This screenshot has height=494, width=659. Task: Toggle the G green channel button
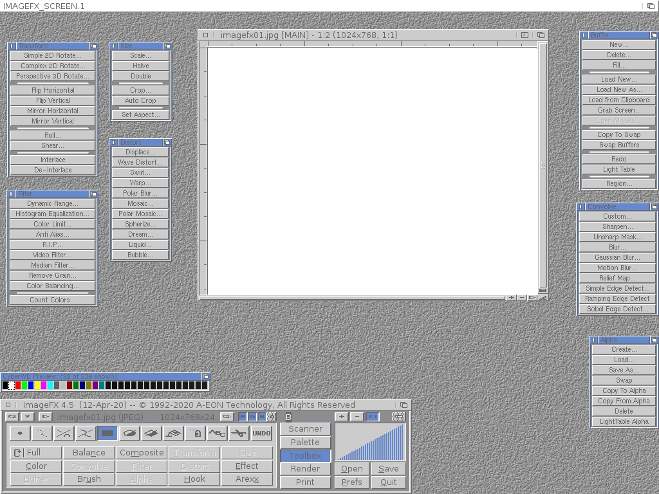pos(252,417)
